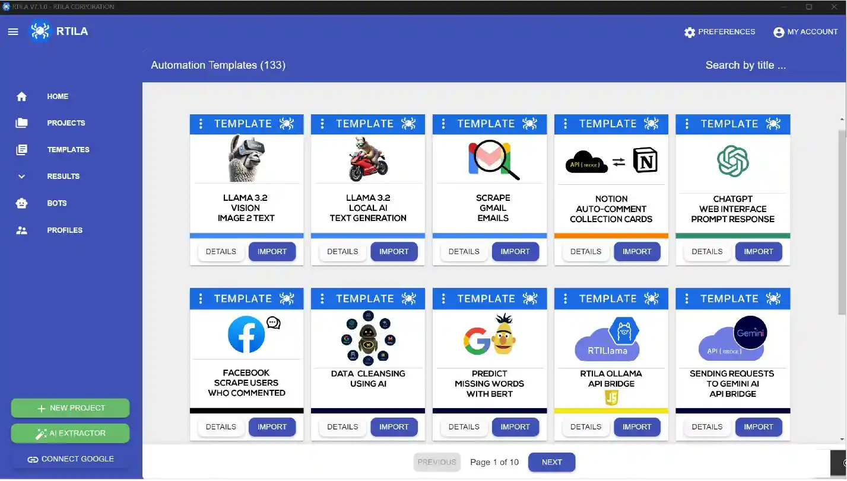Image resolution: width=847 pixels, height=481 pixels.
Task: Open three-dot menu on Facebook Scrape Users card
Action: pyautogui.click(x=201, y=299)
